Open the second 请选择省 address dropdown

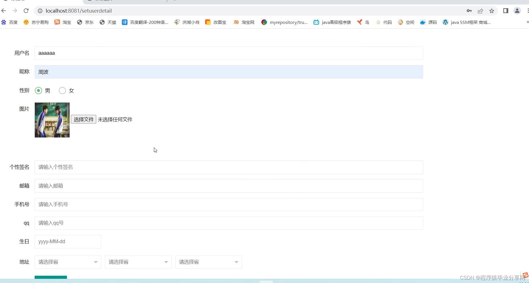[138, 262]
